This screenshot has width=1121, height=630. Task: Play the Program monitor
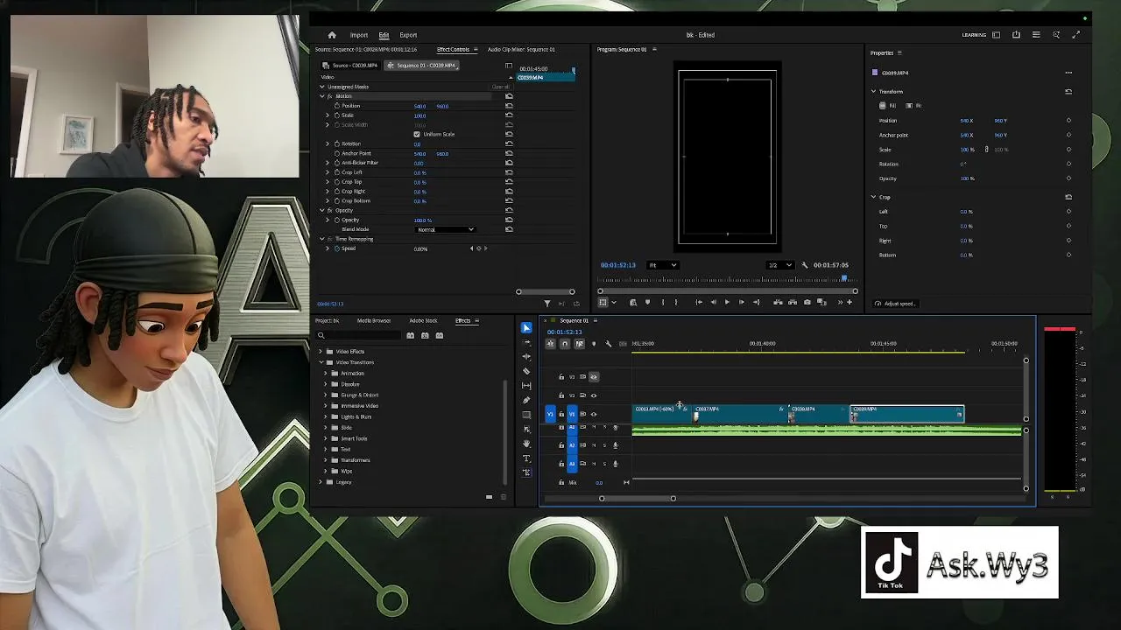pos(726,302)
